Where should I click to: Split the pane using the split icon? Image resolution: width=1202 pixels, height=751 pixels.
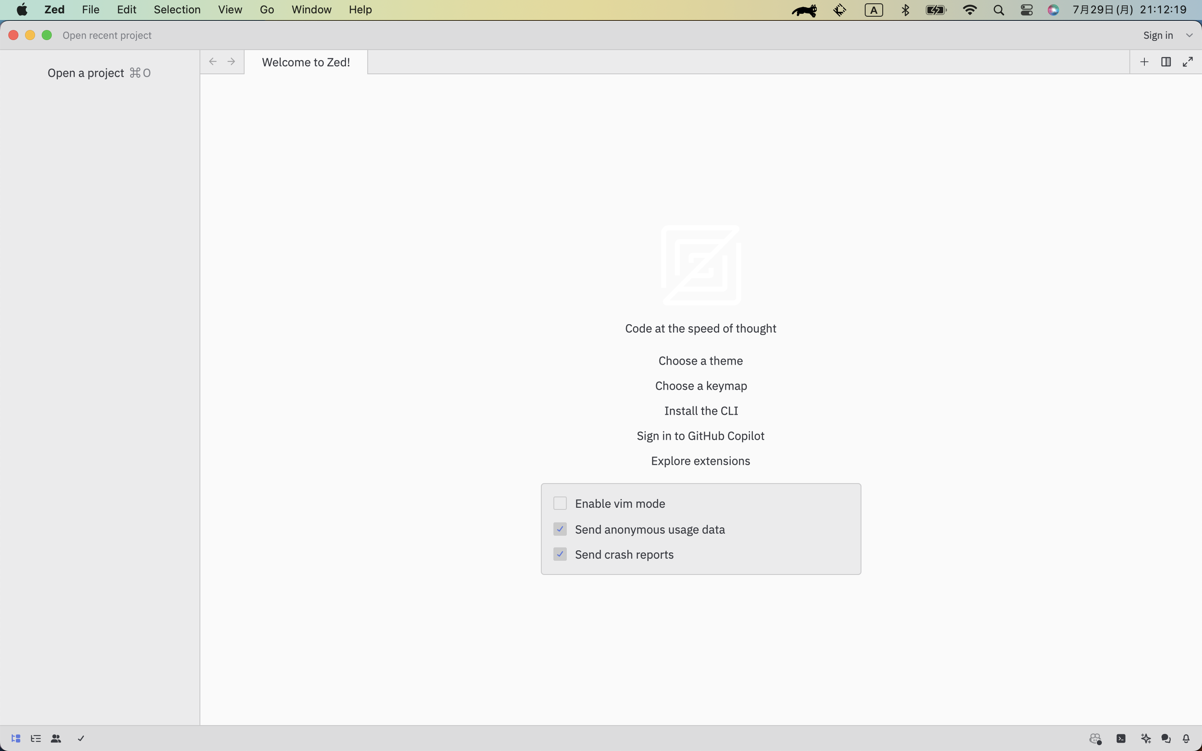(x=1166, y=62)
